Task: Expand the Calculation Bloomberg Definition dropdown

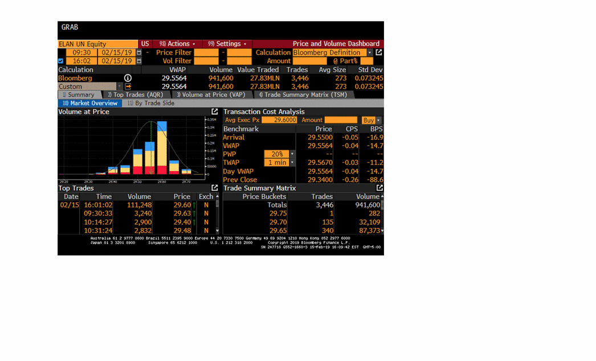Action: [x=369, y=52]
